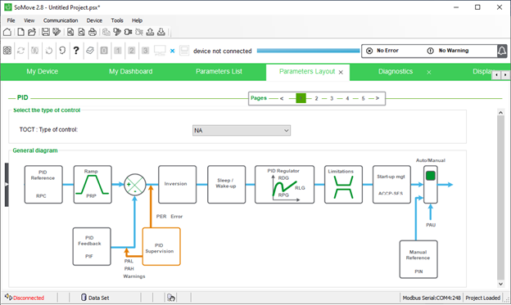Screen dimensions: 511x305
Task: Click the counter-clockwise reset arrow icon
Action: tap(62, 51)
